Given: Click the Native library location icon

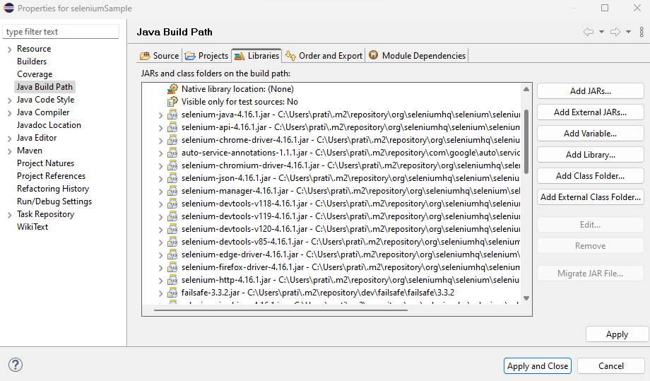Looking at the screenshot, I should pos(172,89).
